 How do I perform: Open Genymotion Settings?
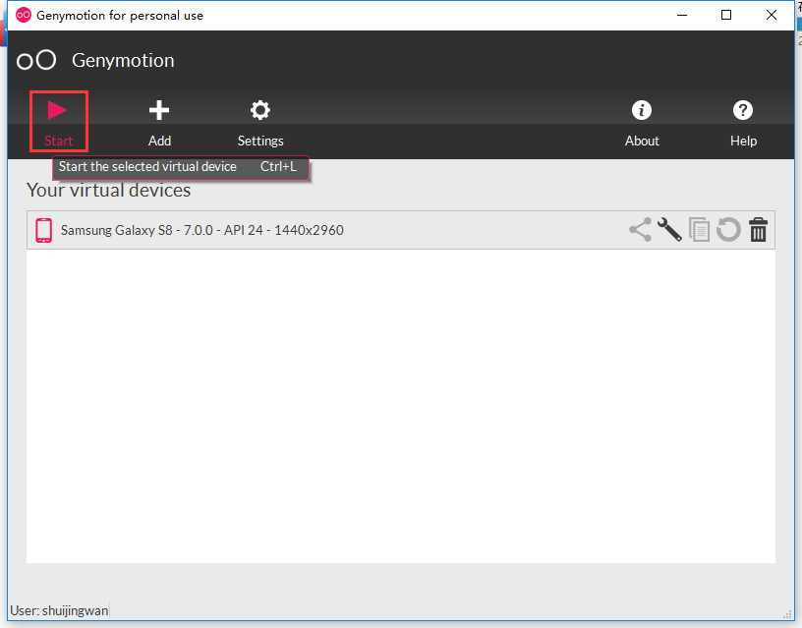tap(260, 123)
